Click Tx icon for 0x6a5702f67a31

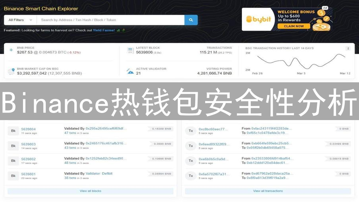tap(191, 176)
